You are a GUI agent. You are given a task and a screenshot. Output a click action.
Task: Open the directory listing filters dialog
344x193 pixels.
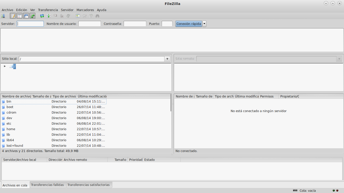point(78,16)
